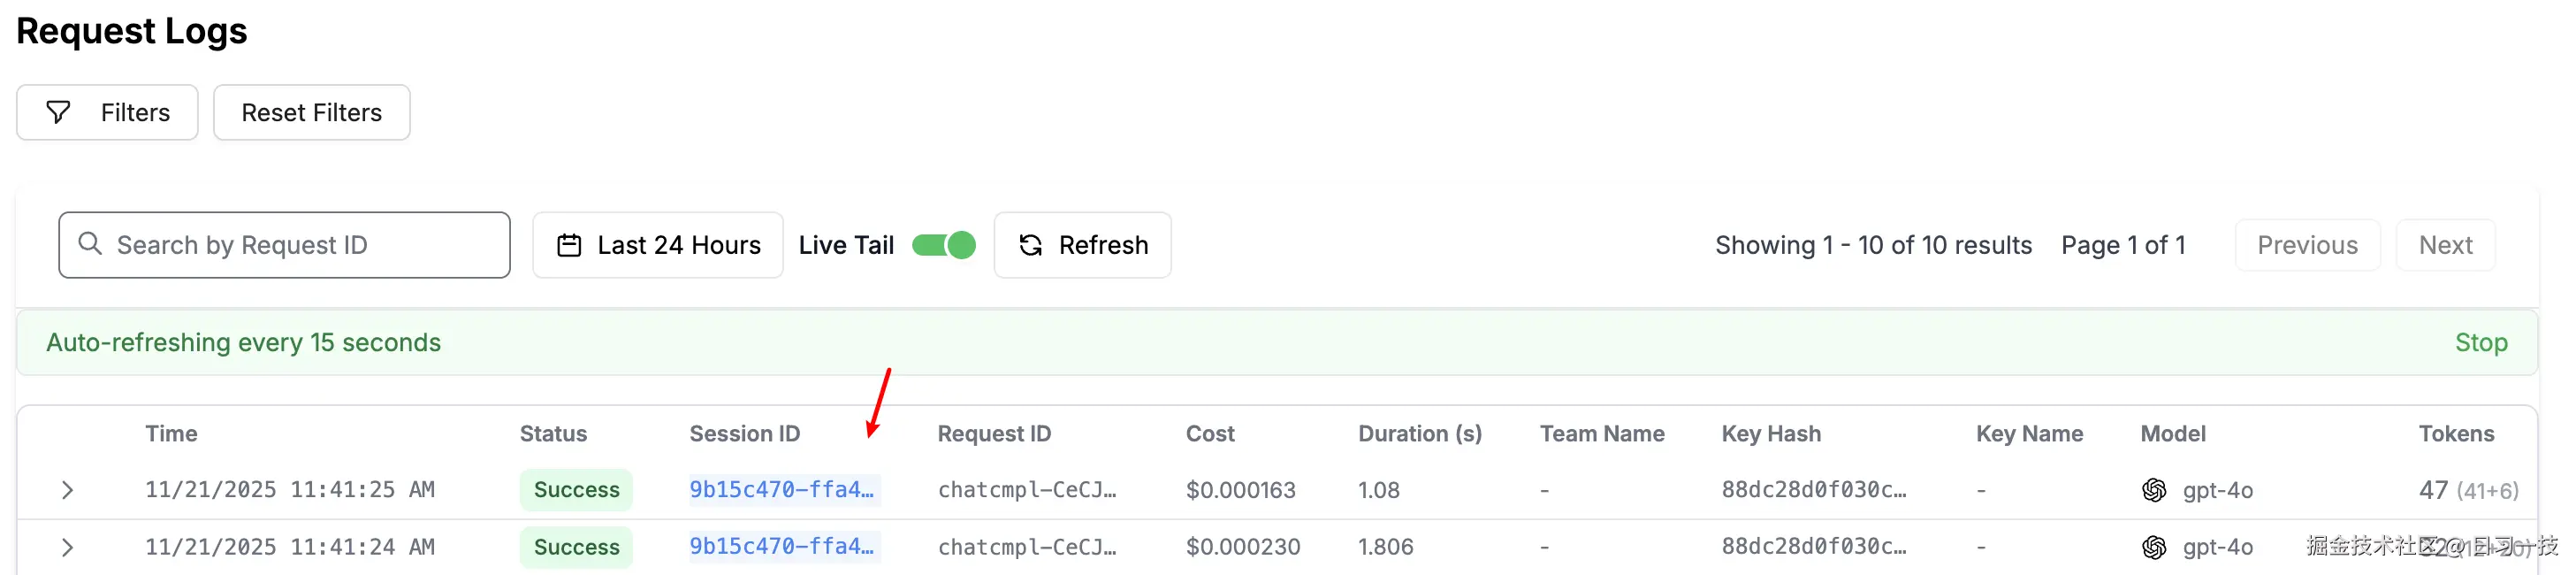
Task: Click the Success status badge in first row
Action: click(x=576, y=489)
